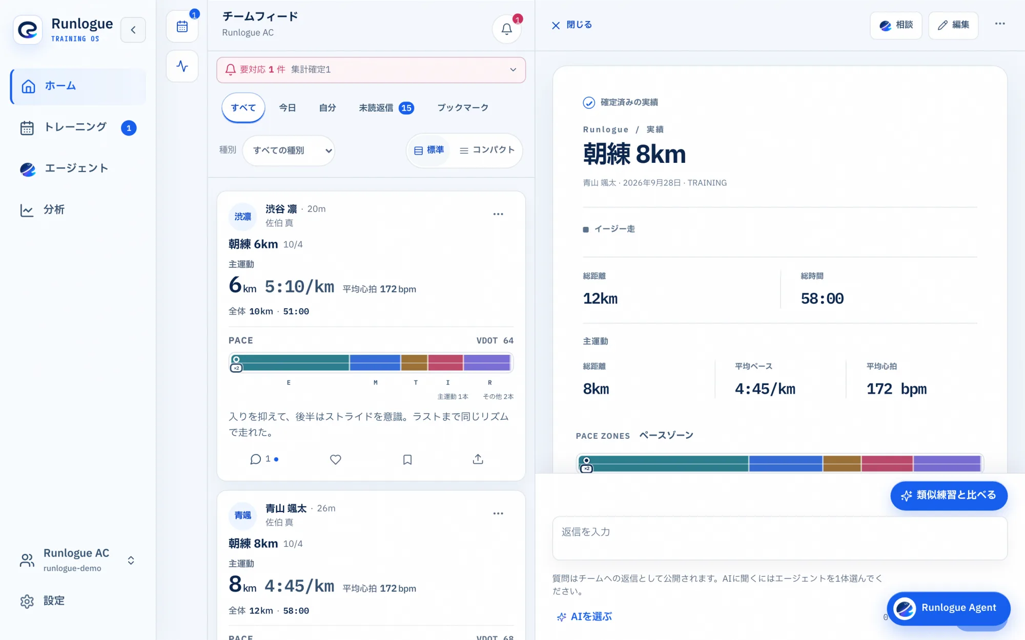Share the 朝練 6km post

tap(478, 459)
